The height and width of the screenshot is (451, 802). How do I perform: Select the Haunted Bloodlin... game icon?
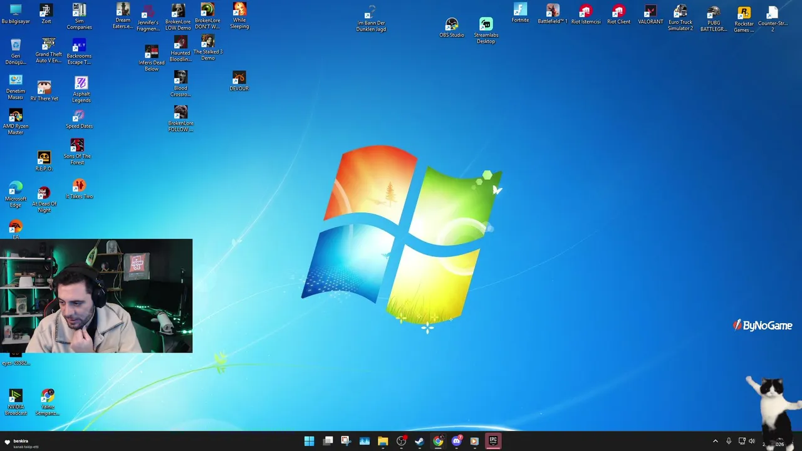click(x=180, y=49)
